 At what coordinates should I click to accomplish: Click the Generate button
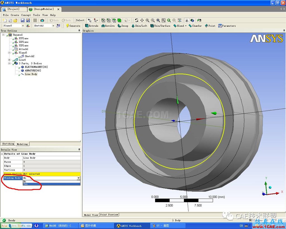[73, 26]
